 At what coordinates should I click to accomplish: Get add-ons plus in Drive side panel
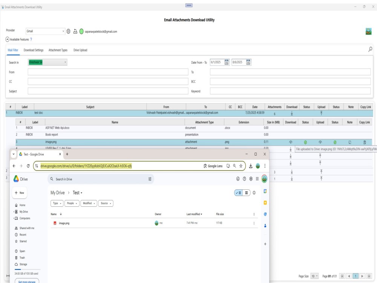265,244
